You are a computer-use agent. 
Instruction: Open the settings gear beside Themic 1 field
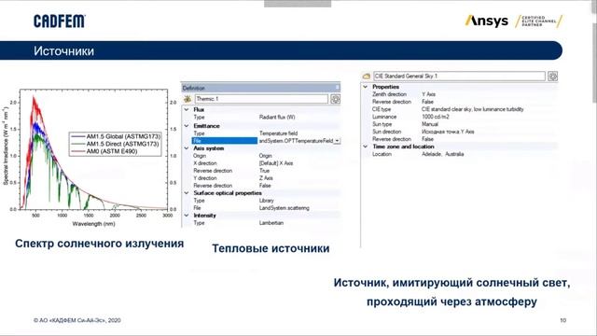click(x=335, y=99)
